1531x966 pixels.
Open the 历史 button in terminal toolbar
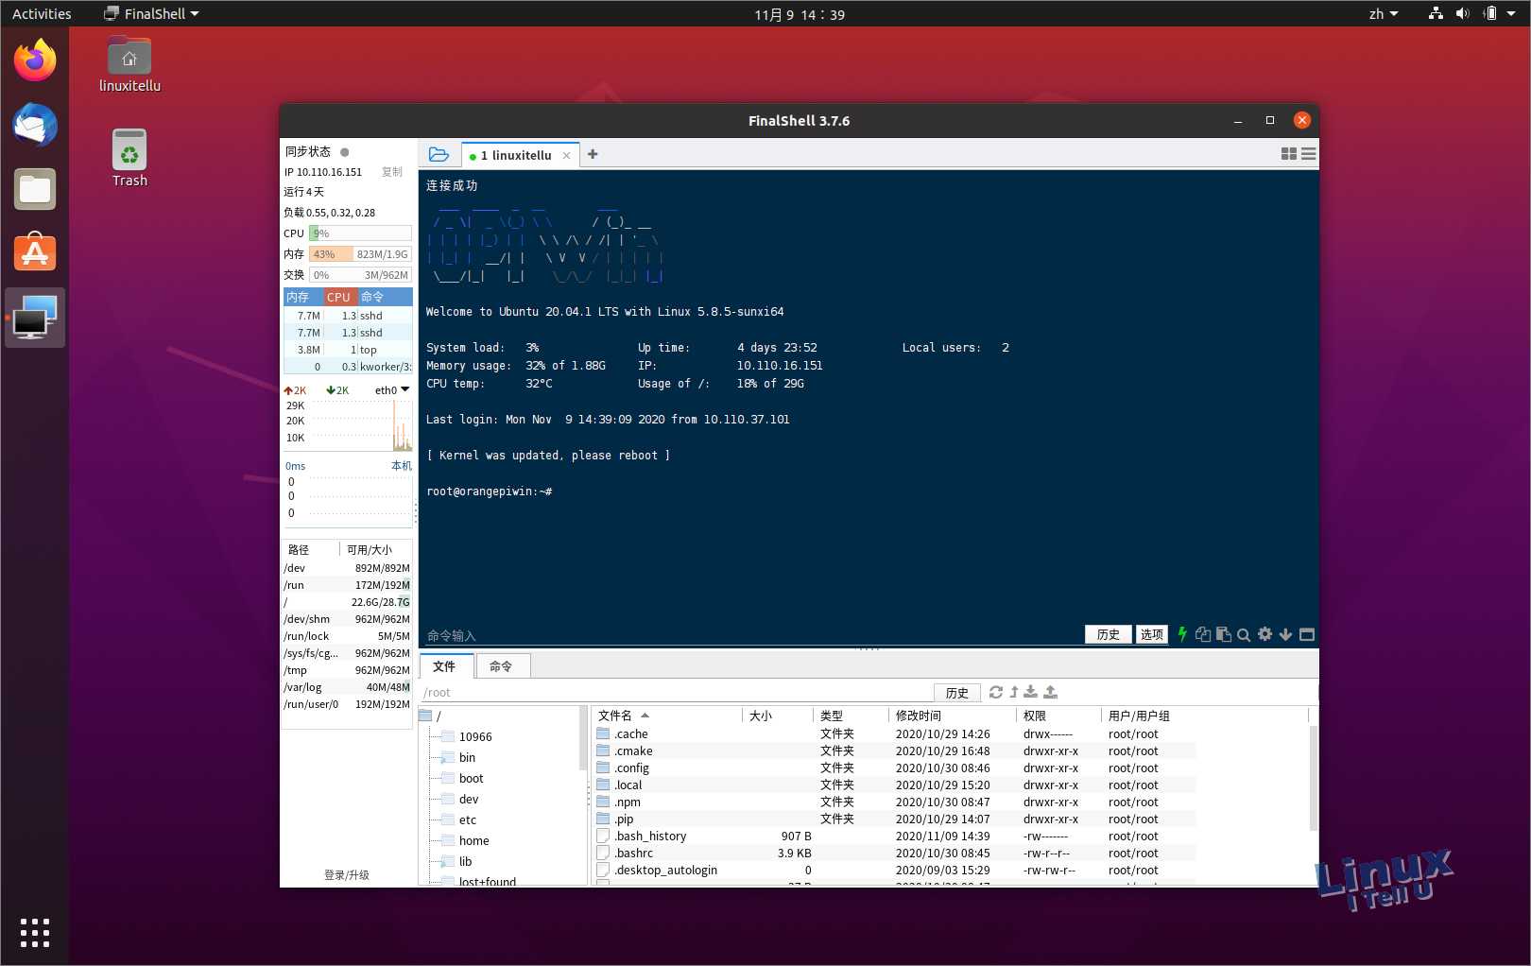coord(1109,635)
